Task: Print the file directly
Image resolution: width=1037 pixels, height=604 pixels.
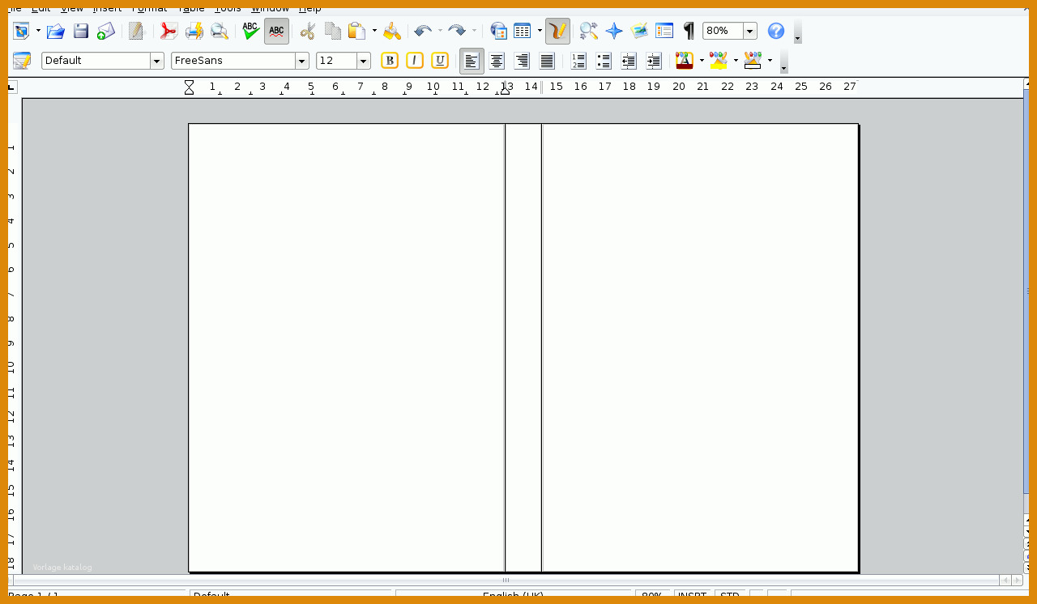Action: click(194, 31)
